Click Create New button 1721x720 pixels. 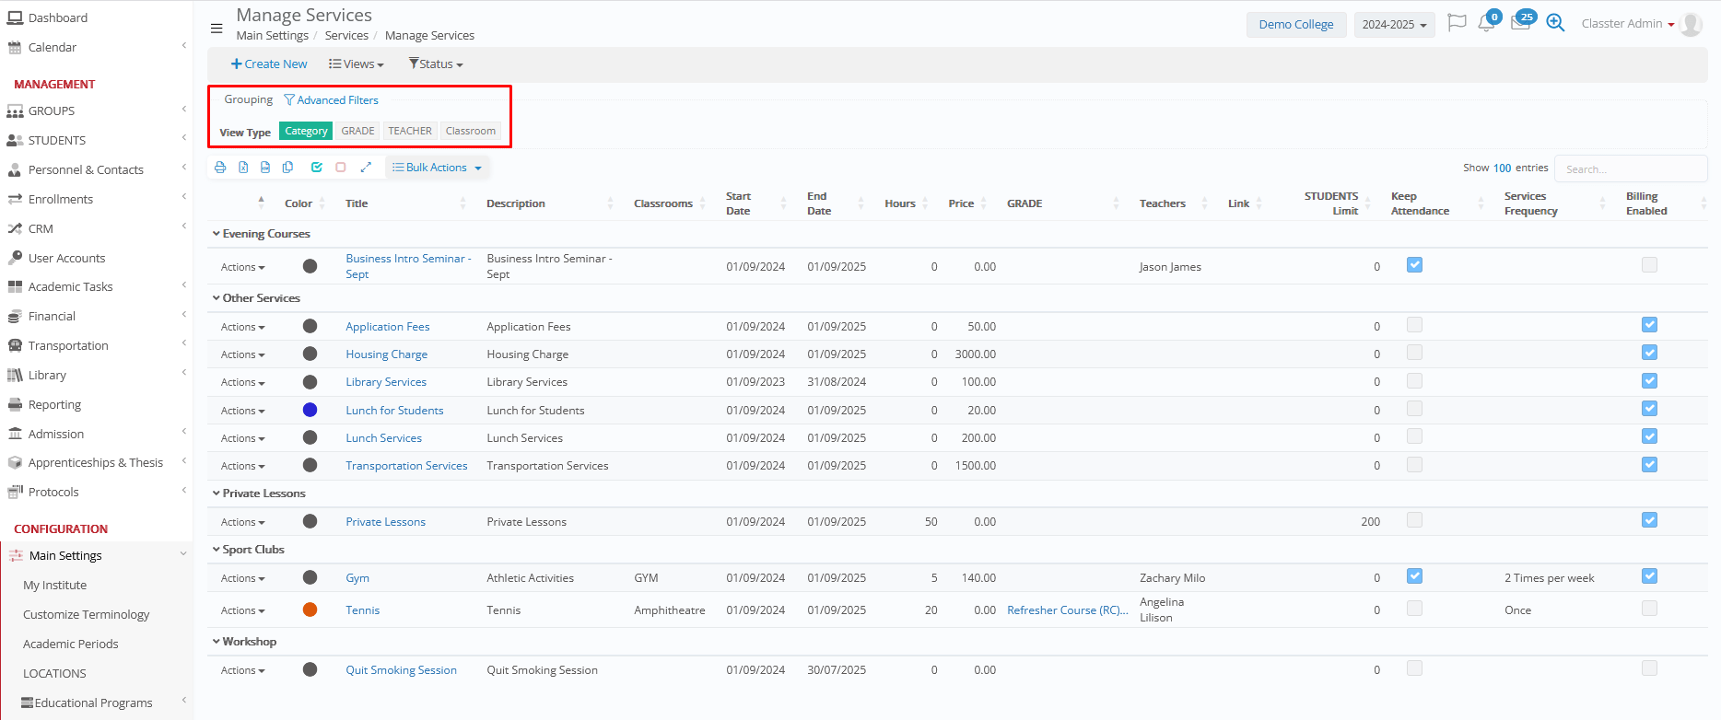(x=269, y=64)
